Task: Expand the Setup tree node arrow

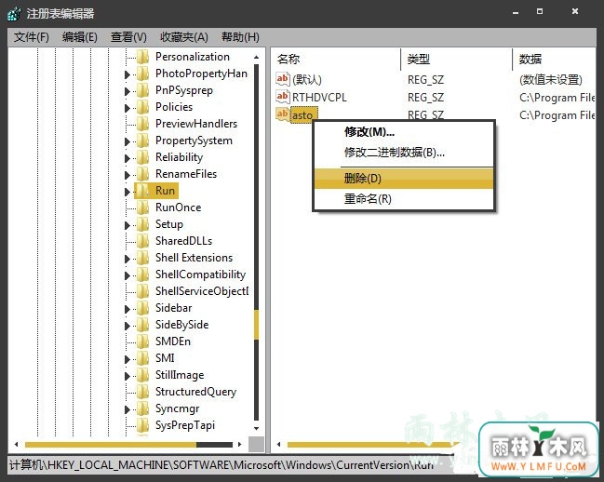Action: (128, 225)
